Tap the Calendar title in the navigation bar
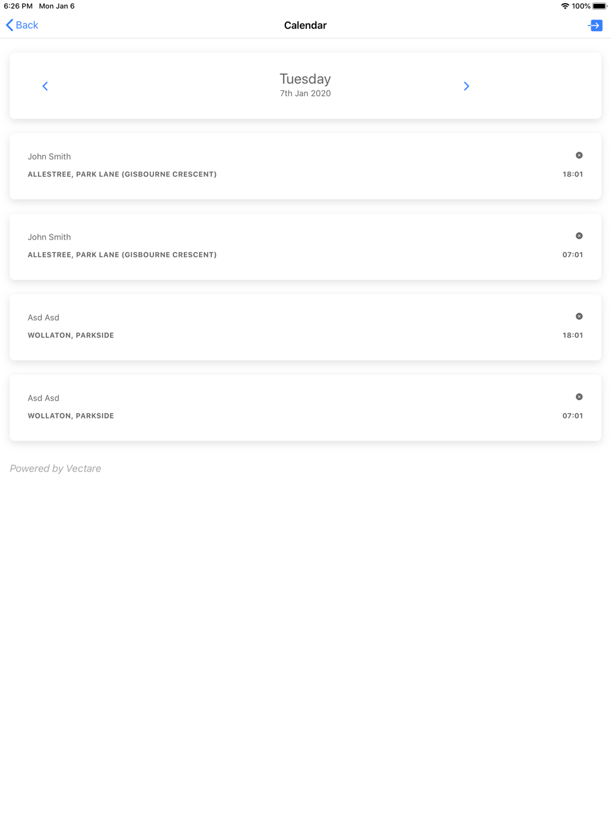This screenshot has height=815, width=611. click(x=305, y=25)
